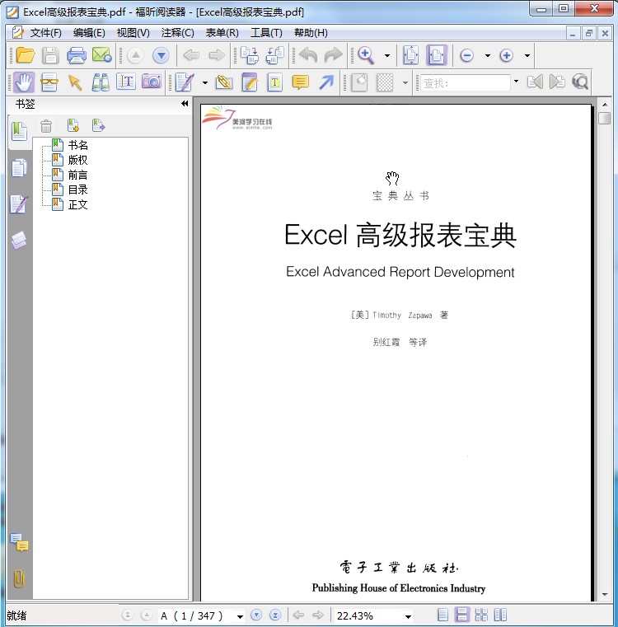Open the 22.43% zoom level dropdown
This screenshot has height=627, width=618.
click(x=408, y=616)
